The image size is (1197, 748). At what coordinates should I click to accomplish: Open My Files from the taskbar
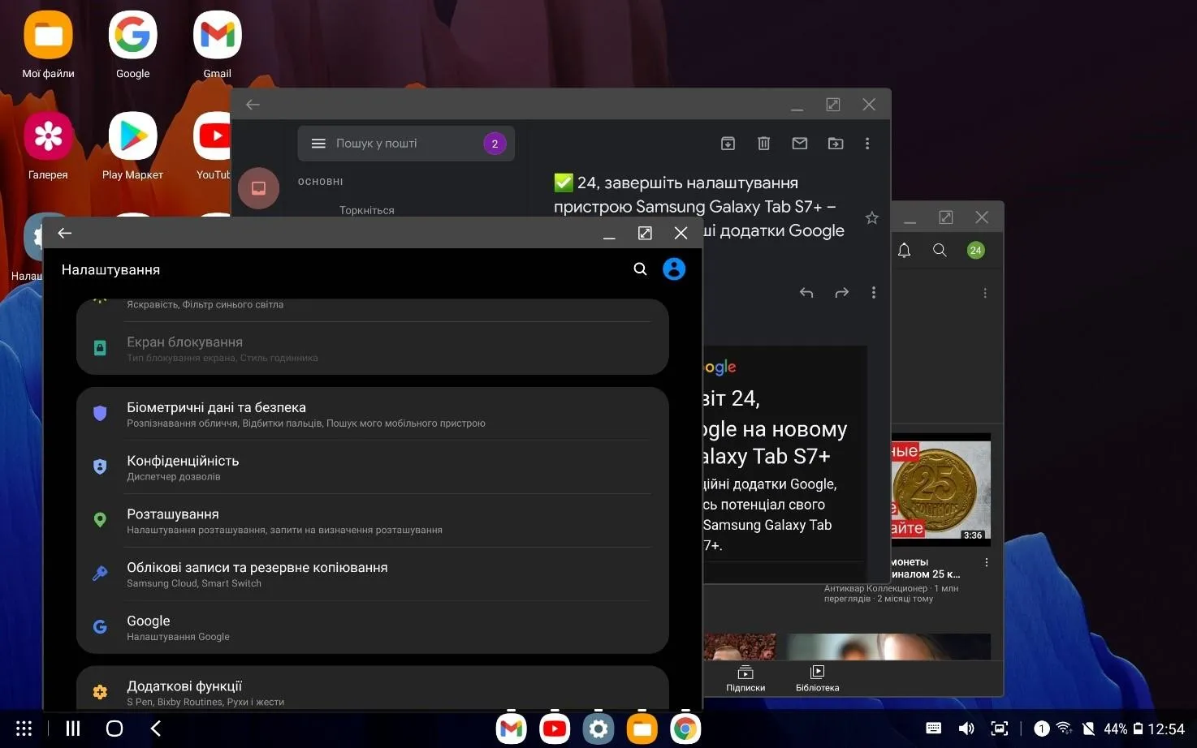(x=642, y=729)
